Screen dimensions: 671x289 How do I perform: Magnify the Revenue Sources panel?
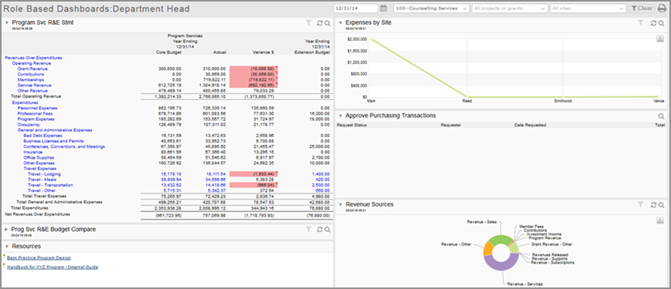click(661, 204)
